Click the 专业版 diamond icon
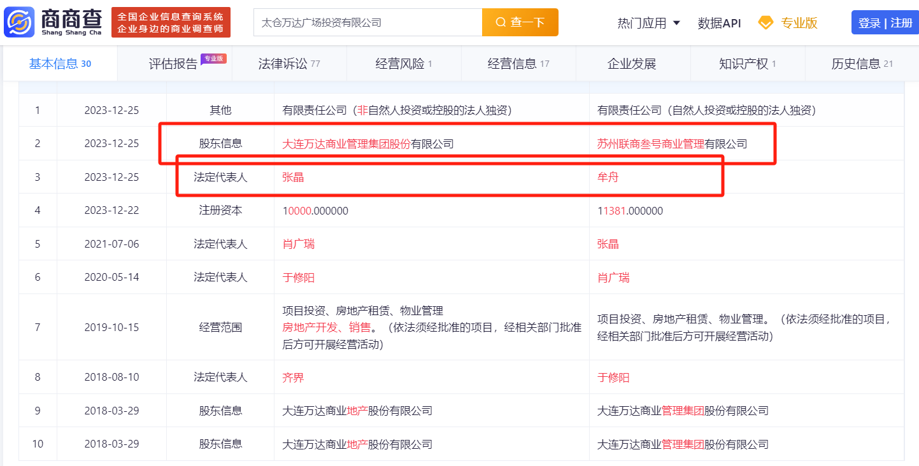This screenshot has height=466, width=919. pos(766,23)
